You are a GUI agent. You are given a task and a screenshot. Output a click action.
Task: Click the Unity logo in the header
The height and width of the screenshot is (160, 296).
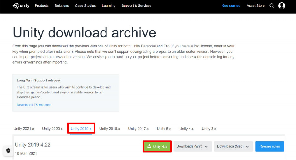point(21,6)
